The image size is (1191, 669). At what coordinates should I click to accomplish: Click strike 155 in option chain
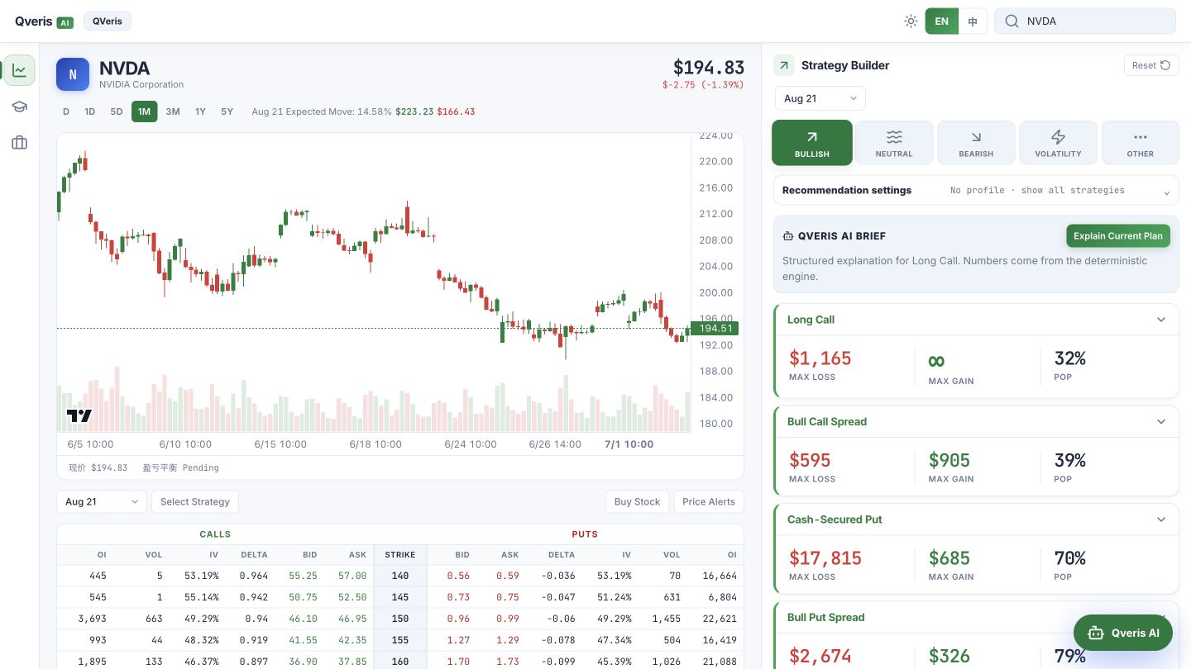coord(400,640)
